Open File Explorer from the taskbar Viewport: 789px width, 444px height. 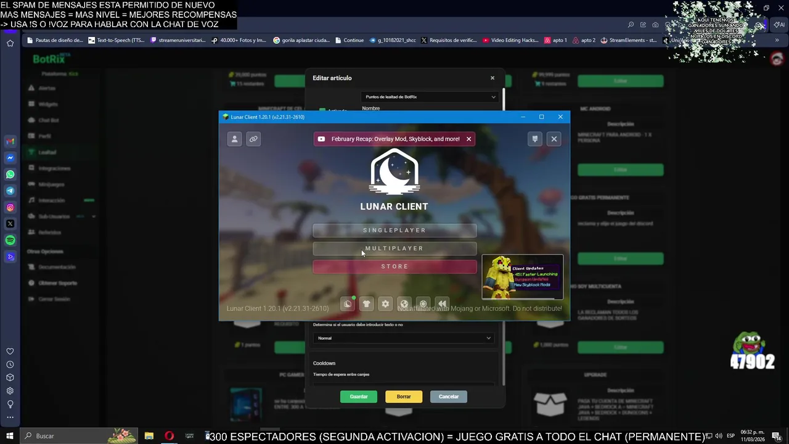[x=149, y=436]
